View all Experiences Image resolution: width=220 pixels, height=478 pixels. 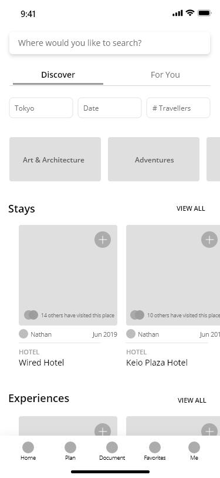click(192, 400)
